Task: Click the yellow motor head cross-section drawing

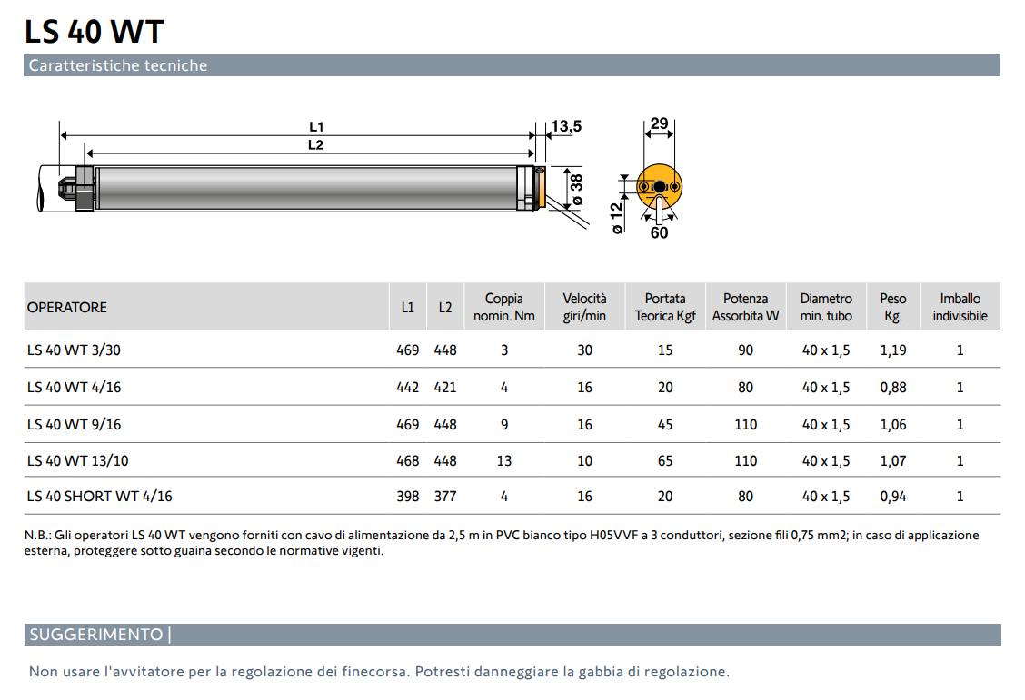Action: (x=659, y=187)
